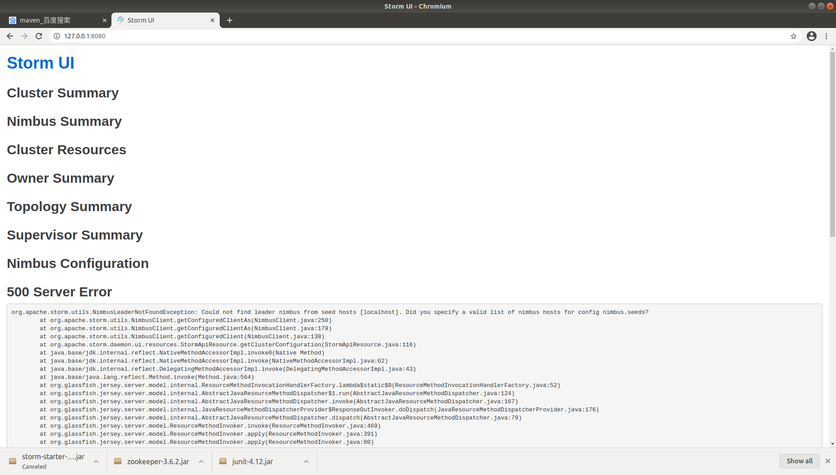
Task: Close the maven_百度搜索 tab
Action: point(105,20)
